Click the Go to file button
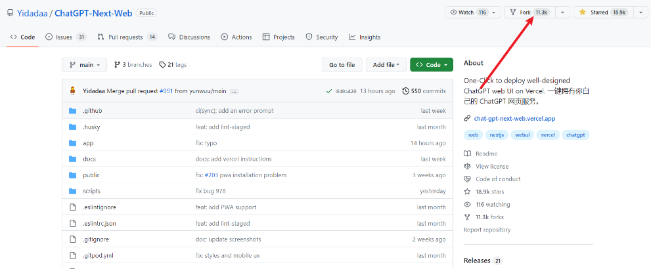This screenshot has width=651, height=269. pyautogui.click(x=342, y=65)
